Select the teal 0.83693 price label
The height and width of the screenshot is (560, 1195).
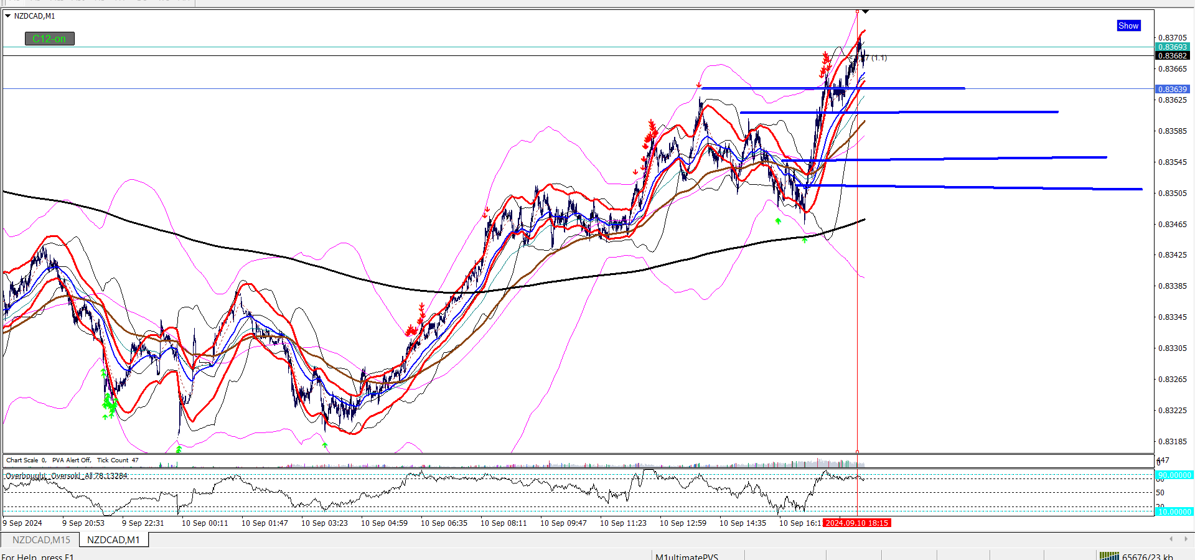[1173, 47]
